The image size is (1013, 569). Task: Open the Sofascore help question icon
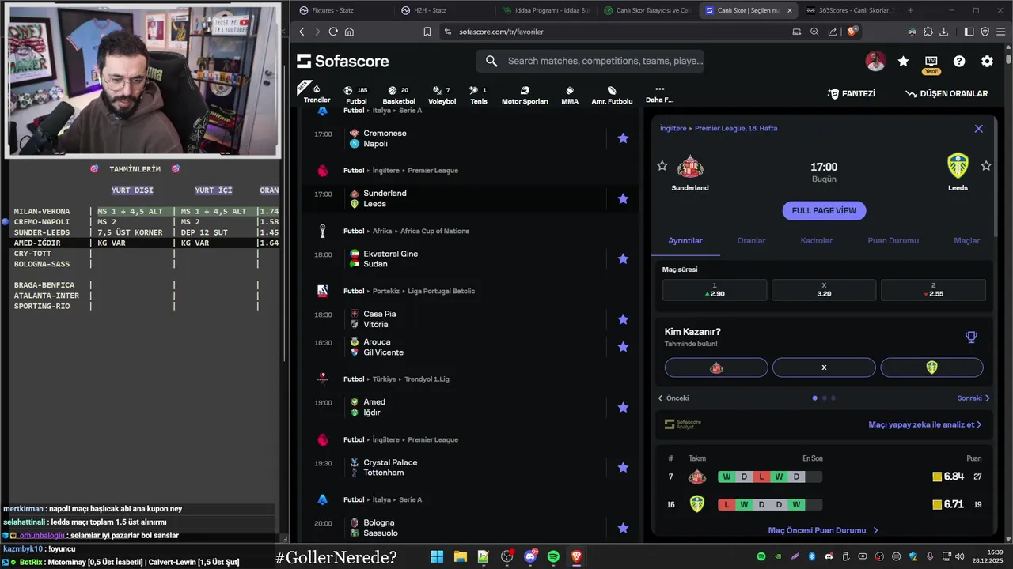[959, 61]
